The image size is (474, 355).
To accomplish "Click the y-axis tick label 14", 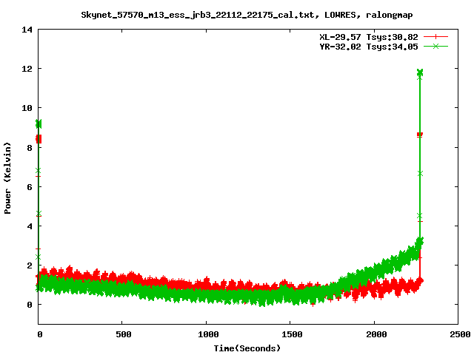I will pos(27,30).
